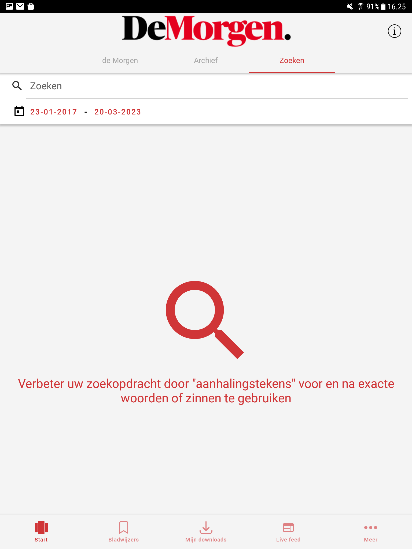Image resolution: width=412 pixels, height=549 pixels.
Task: Open the calendar date picker icon
Action: 19,111
